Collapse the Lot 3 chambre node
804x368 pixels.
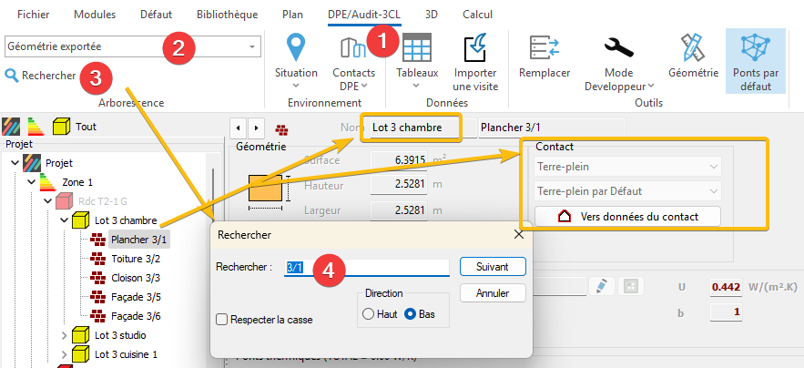64,220
